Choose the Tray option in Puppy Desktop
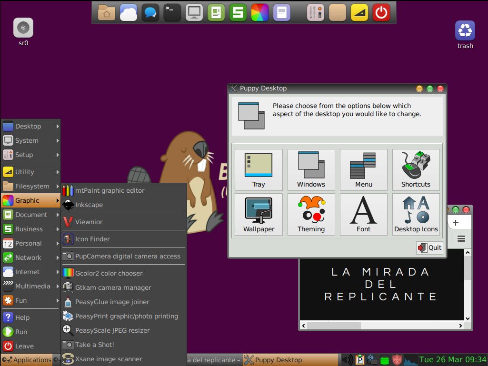The height and width of the screenshot is (366, 488). click(259, 169)
